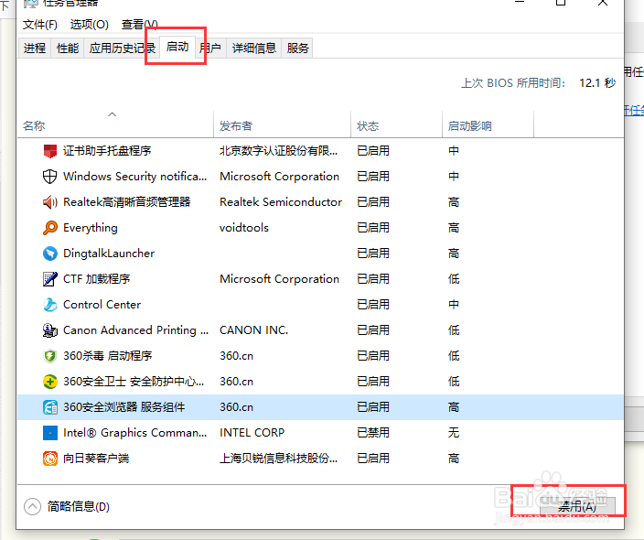The width and height of the screenshot is (644, 540).
Task: Select the 360安全卫士 安全防护中心 entry
Action: point(134,382)
